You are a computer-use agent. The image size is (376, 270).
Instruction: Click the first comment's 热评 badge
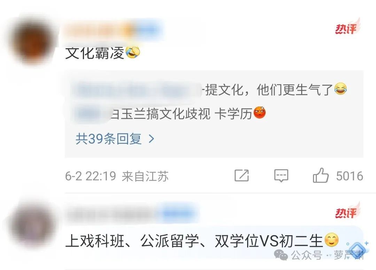pos(347,27)
